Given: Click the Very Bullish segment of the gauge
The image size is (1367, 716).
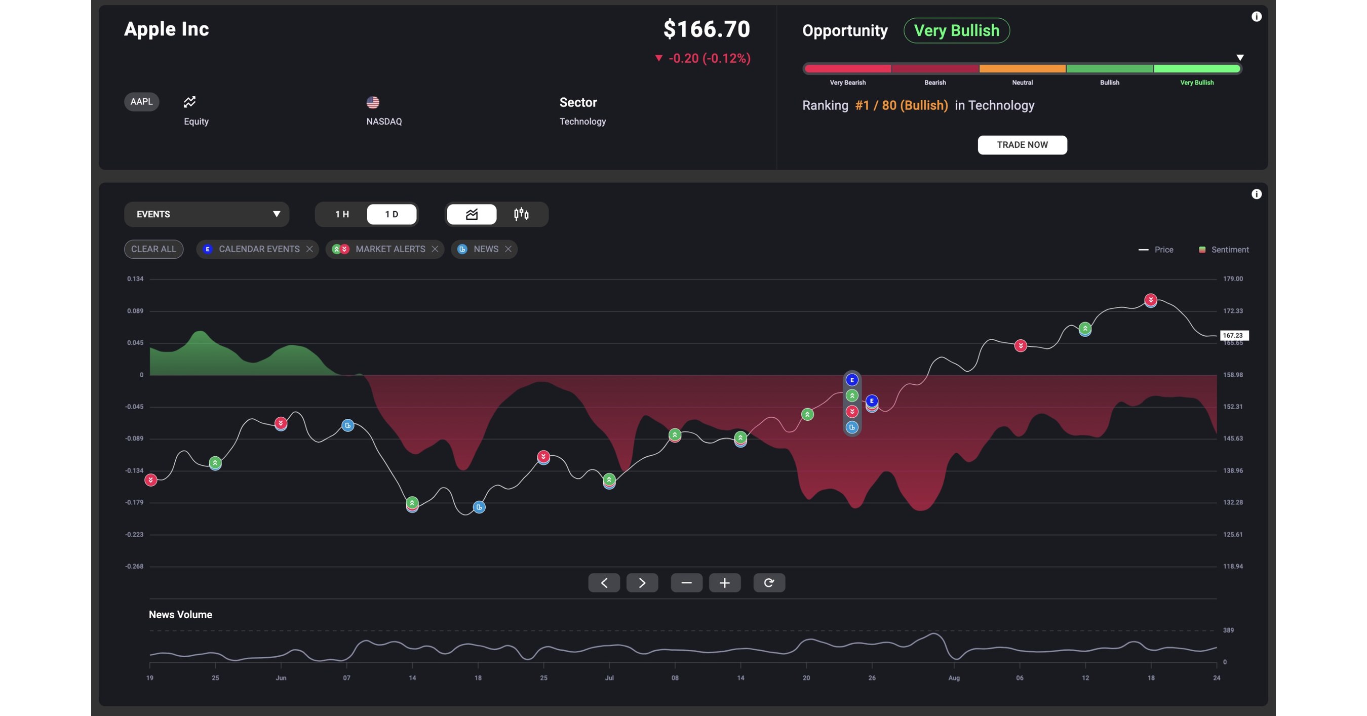Looking at the screenshot, I should (1197, 68).
